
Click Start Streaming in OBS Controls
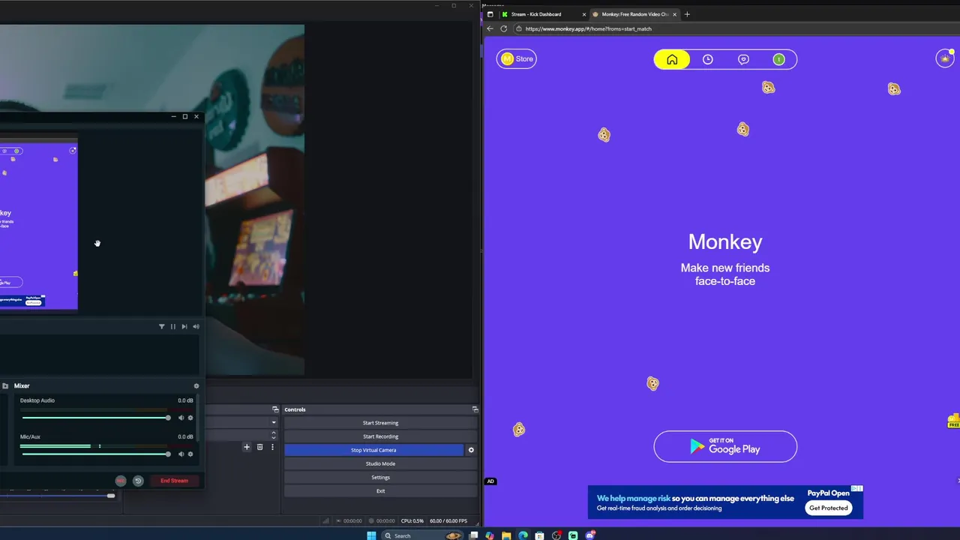[380, 423]
